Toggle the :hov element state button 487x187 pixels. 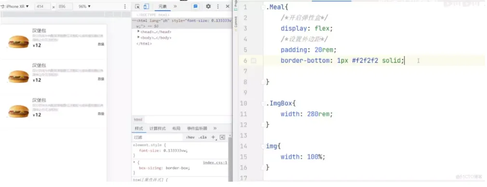[x=190, y=137]
